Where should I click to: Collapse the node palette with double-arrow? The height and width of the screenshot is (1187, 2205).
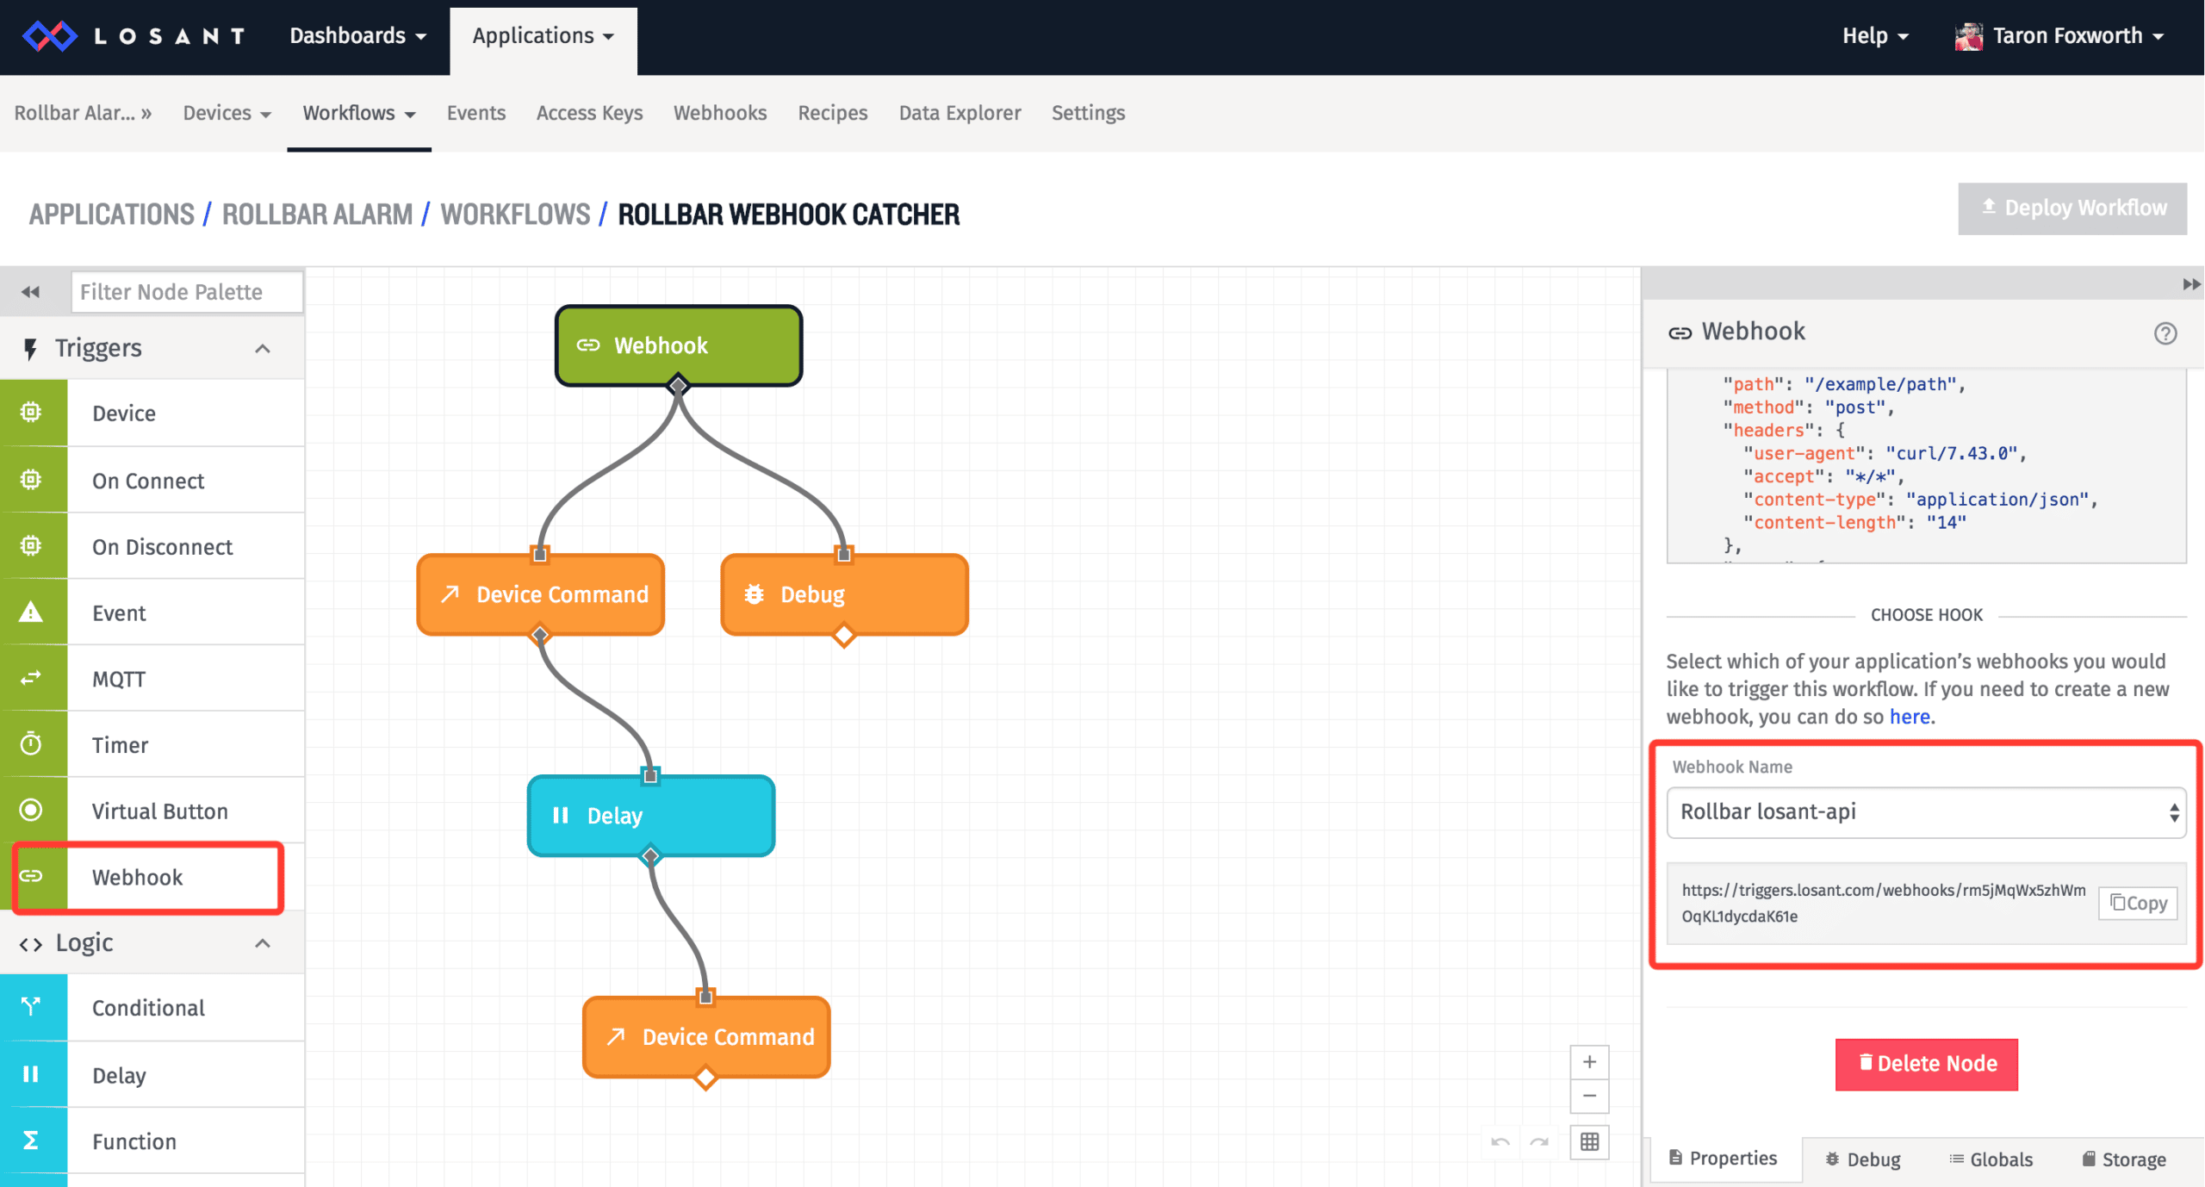click(x=31, y=292)
